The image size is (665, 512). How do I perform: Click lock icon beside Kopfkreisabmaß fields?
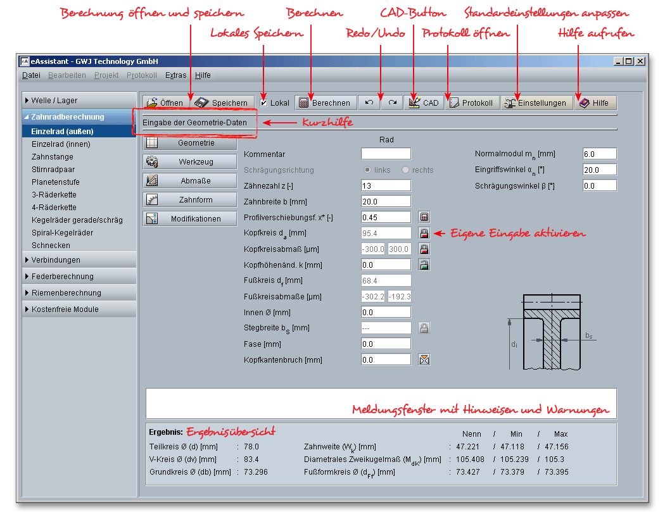click(x=424, y=249)
